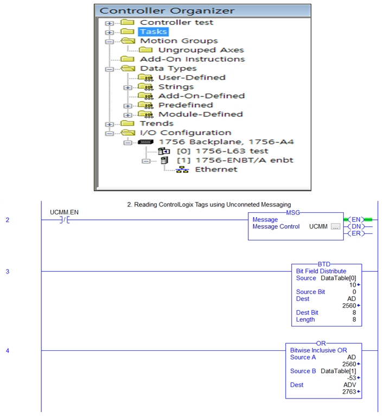Click the Message Control UCMM operand
The image size is (384, 418).
[318, 226]
